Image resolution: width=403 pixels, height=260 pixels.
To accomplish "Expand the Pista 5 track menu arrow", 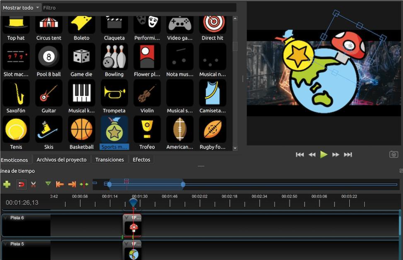I will coord(6,244).
